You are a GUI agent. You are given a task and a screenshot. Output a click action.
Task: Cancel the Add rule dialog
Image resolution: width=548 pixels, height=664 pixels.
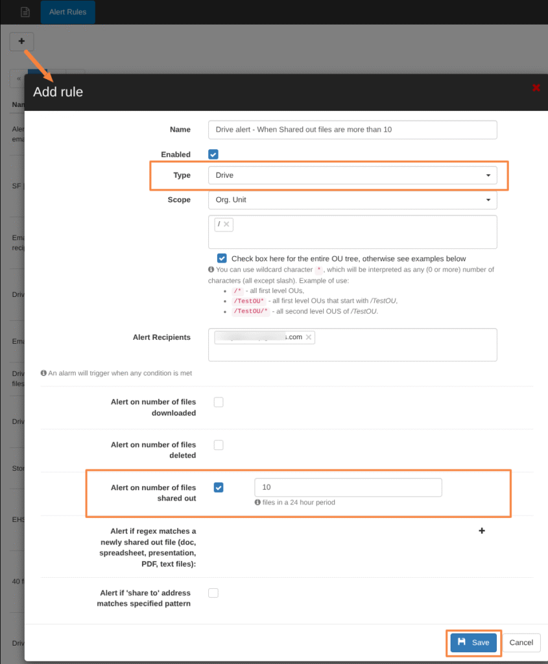521,643
